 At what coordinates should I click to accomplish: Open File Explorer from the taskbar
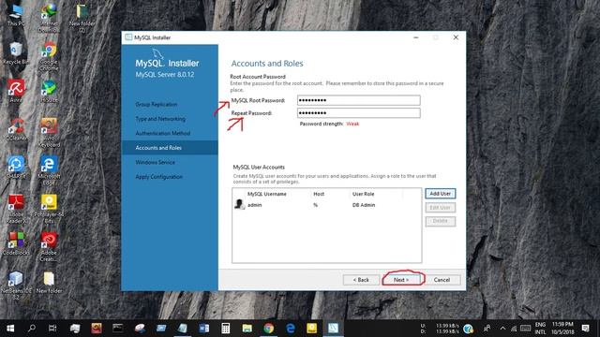coord(247,329)
